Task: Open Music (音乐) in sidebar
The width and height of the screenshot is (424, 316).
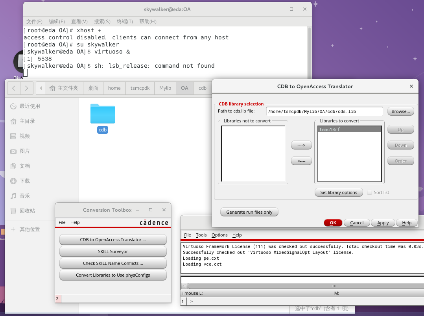Action: point(20,196)
